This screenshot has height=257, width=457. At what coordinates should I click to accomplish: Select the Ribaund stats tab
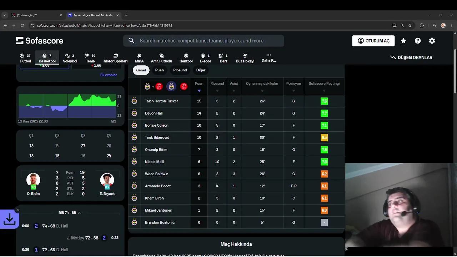(180, 70)
